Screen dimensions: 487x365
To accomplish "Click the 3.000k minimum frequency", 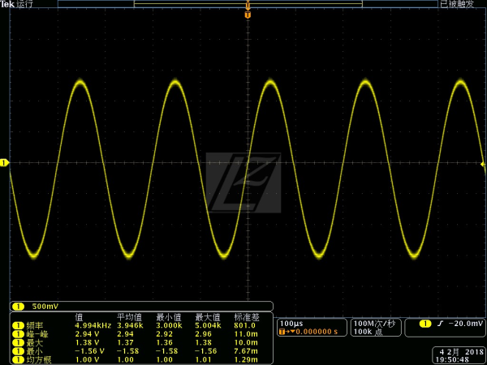I will tap(170, 325).
